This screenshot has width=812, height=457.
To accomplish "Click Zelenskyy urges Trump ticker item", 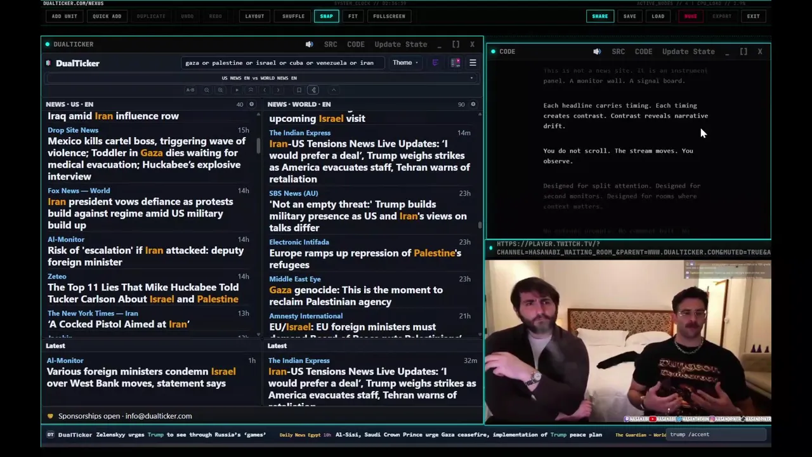I will click(x=181, y=435).
